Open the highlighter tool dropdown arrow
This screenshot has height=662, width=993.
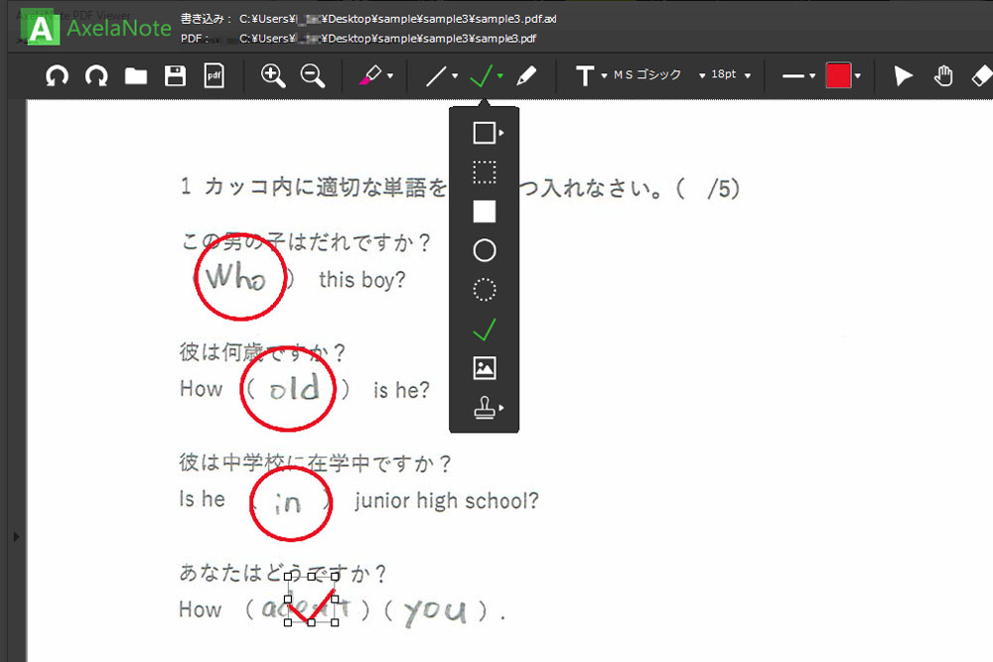click(x=390, y=76)
